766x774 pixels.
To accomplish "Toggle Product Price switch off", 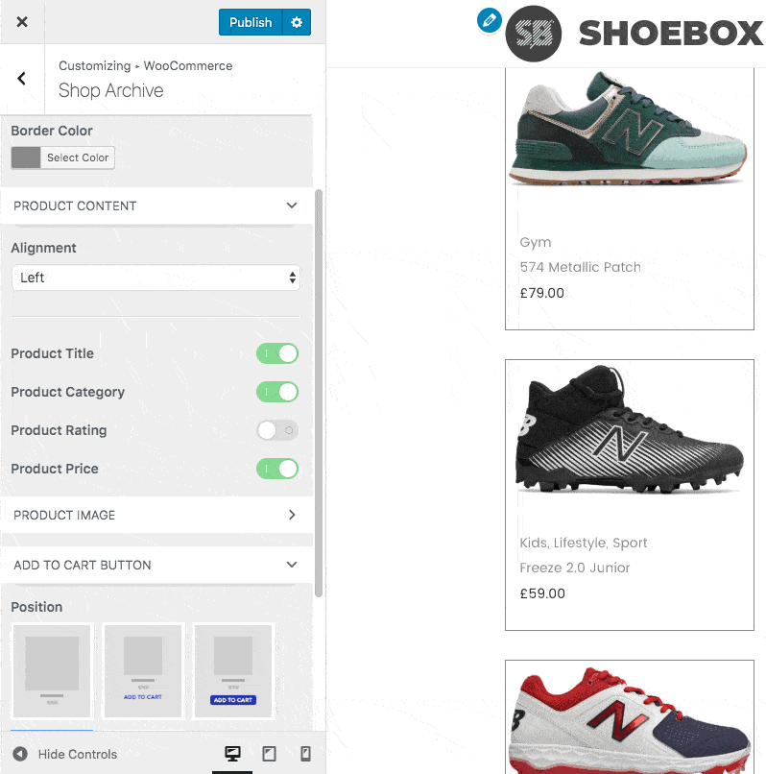I will tap(277, 469).
